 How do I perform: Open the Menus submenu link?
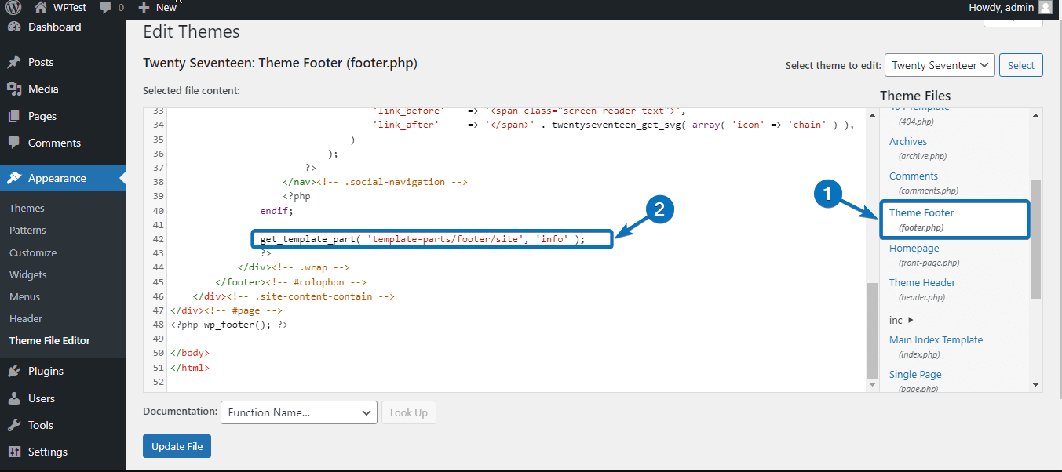pyautogui.click(x=24, y=296)
